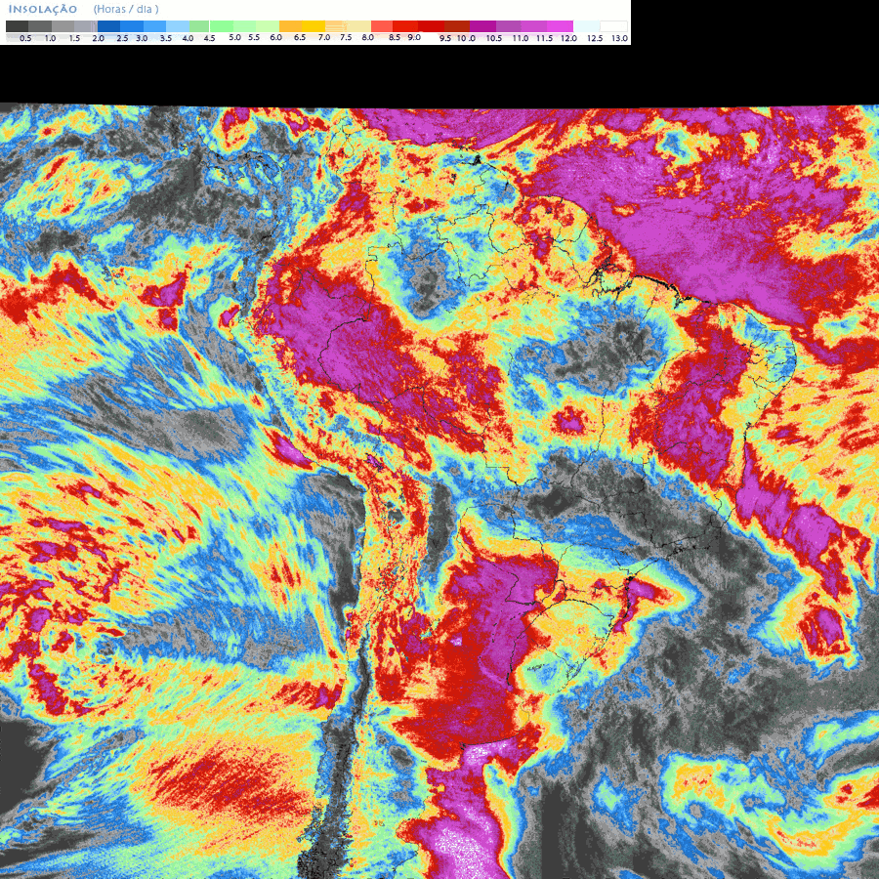The width and height of the screenshot is (879, 879).
Task: Click the 'Insolação' legend title
Action: click(x=43, y=10)
